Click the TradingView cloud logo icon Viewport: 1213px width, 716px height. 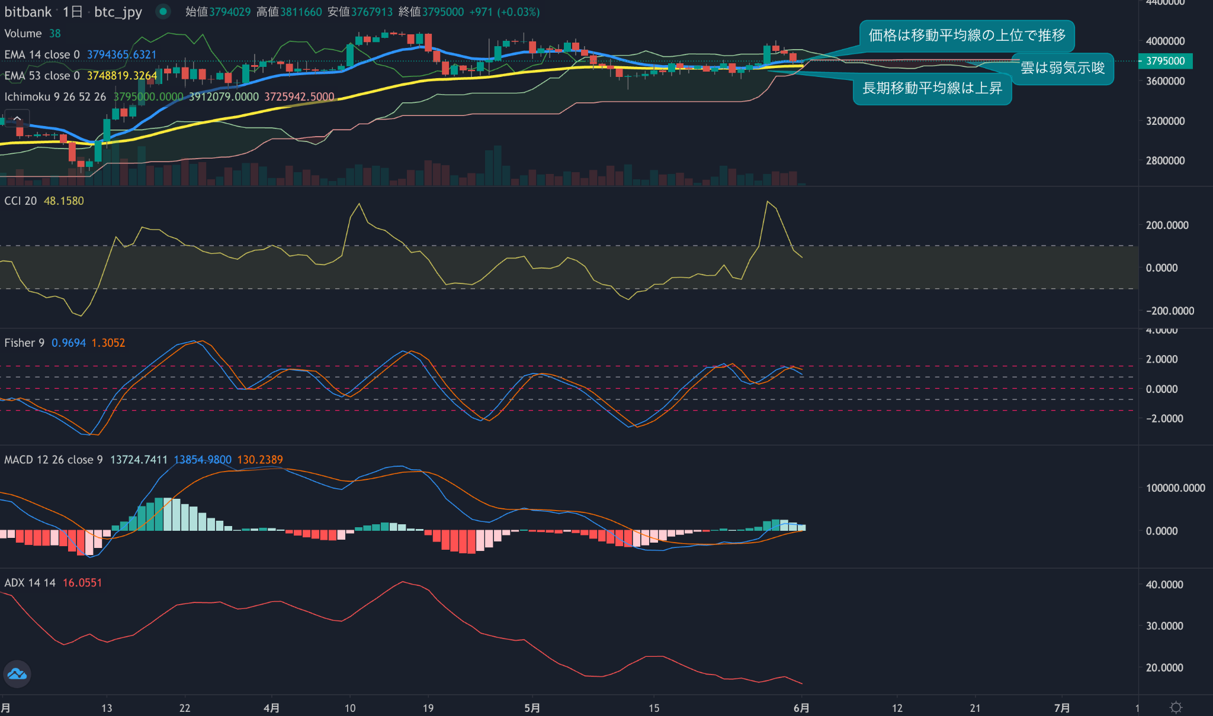17,674
